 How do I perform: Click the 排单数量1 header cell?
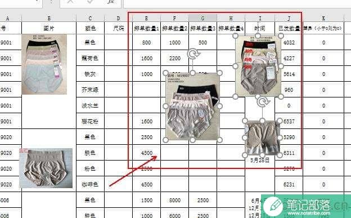tap(146, 28)
